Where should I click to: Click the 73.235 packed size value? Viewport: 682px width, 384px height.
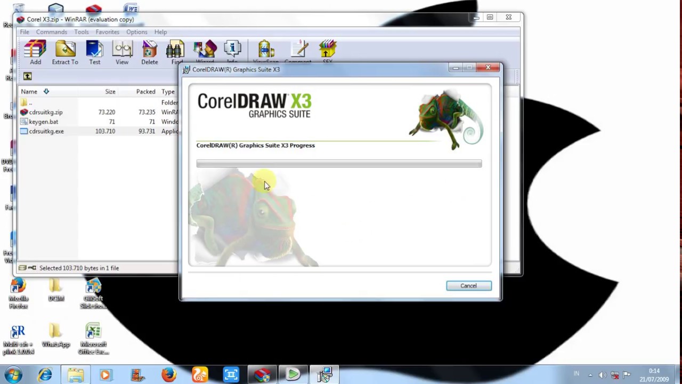[147, 112]
